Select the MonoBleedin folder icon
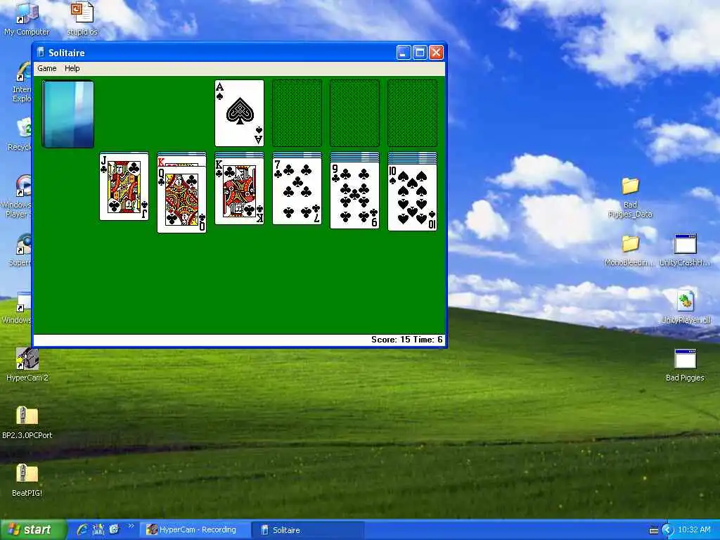Viewport: 720px width, 540px height. point(630,250)
